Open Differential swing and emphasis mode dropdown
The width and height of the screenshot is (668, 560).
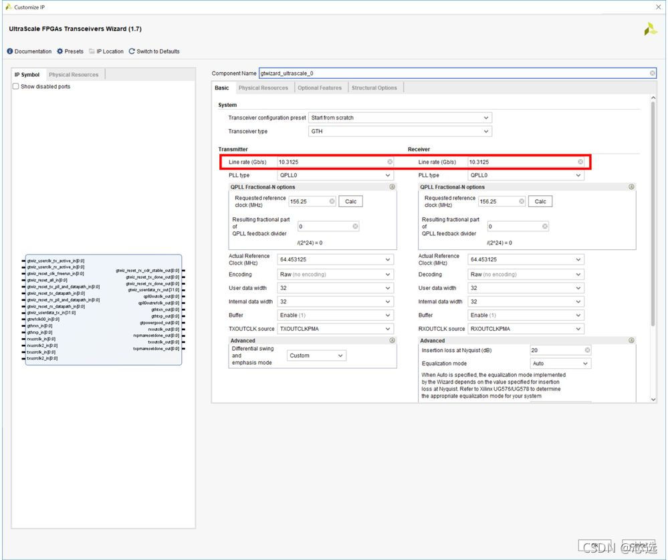(x=316, y=356)
